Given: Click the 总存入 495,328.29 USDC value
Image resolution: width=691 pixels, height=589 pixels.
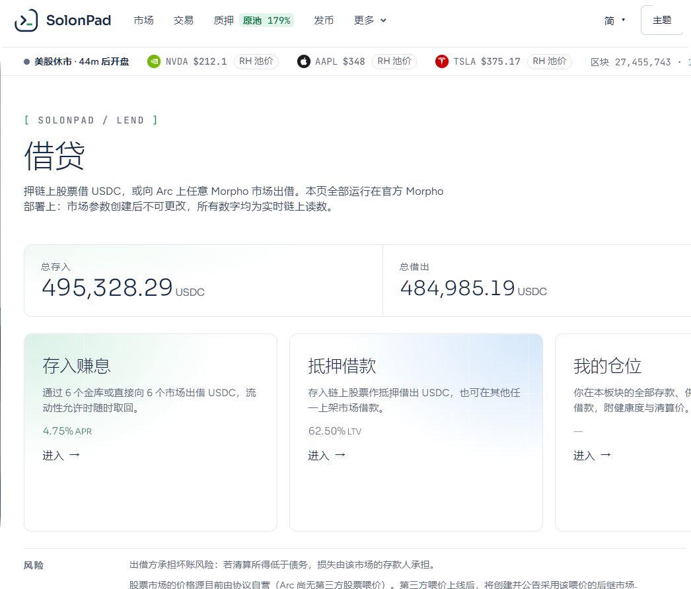Looking at the screenshot, I should point(123,287).
